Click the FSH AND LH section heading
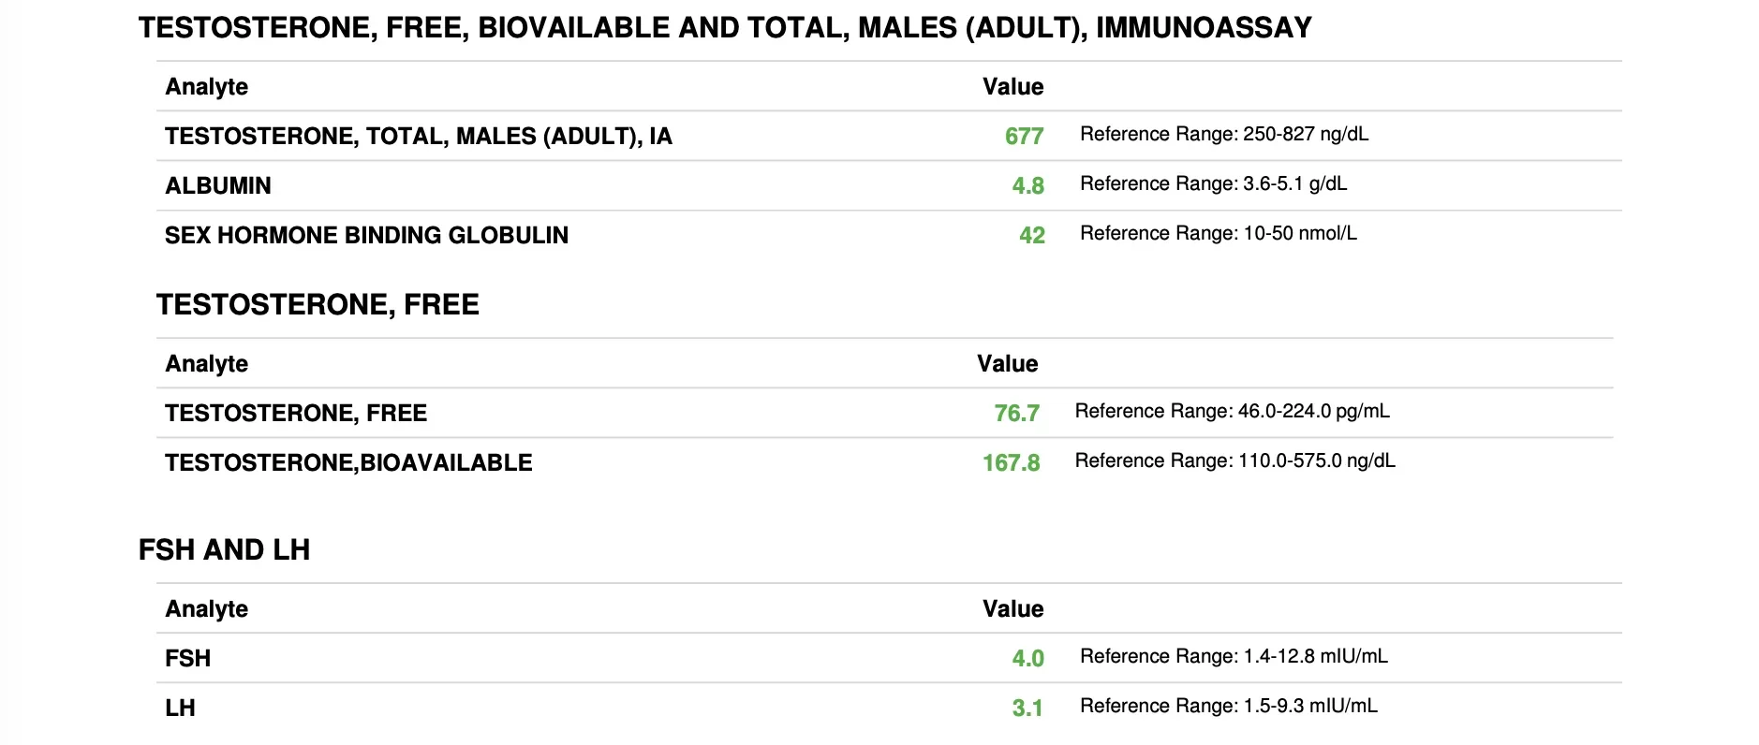The image size is (1759, 745). point(224,549)
